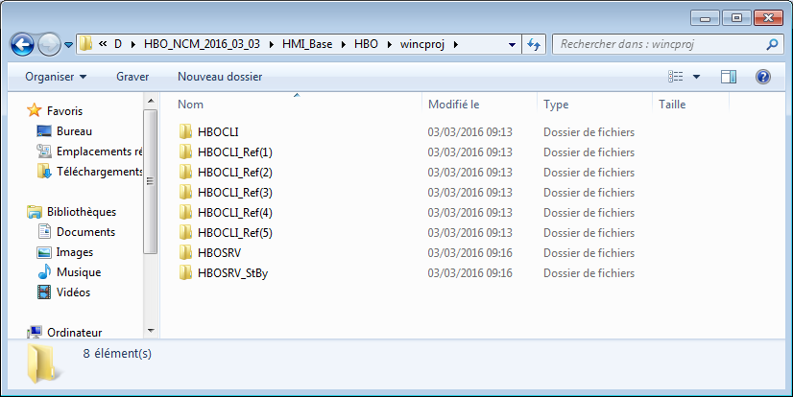Click the Rechercher dans wincproj search field

tap(658, 44)
